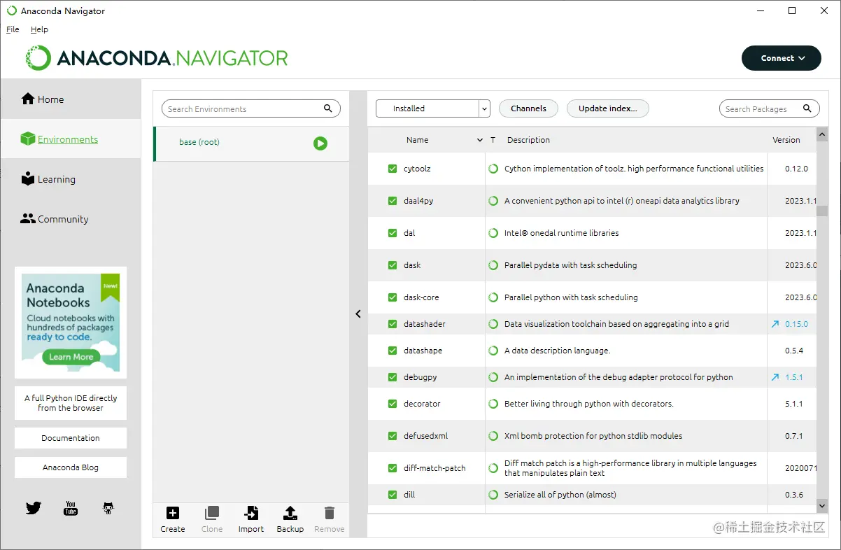This screenshot has width=841, height=550.
Task: Open the Help menu
Action: 39,29
